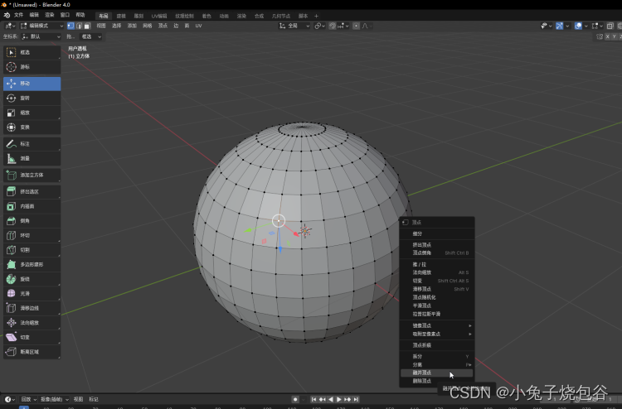Enable face select mode
622x409 pixels.
point(87,26)
